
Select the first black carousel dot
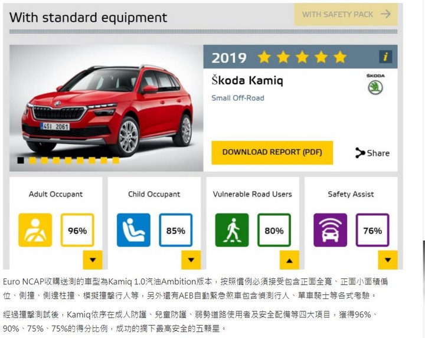(21, 160)
